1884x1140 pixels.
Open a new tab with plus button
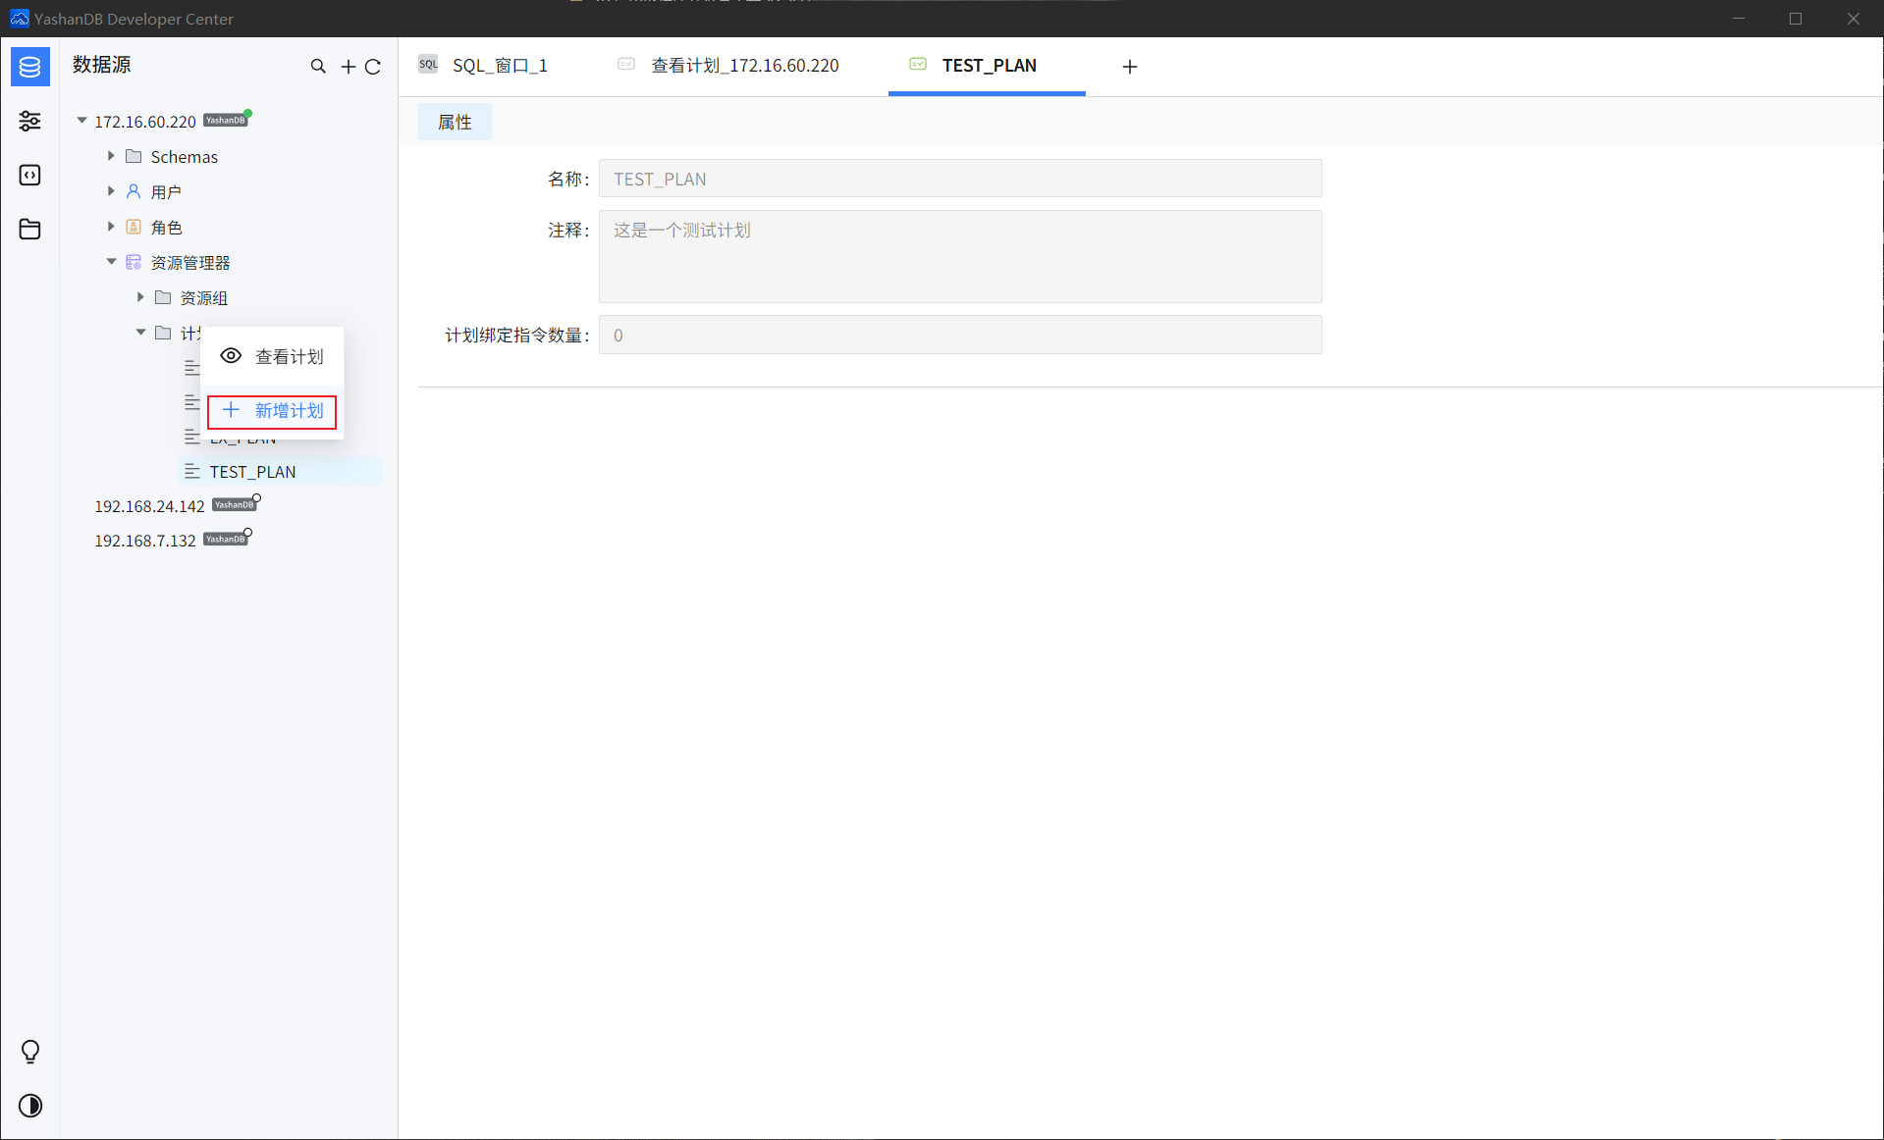[x=1129, y=67]
